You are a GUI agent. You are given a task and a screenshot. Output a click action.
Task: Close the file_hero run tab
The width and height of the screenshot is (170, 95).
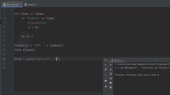123,60
